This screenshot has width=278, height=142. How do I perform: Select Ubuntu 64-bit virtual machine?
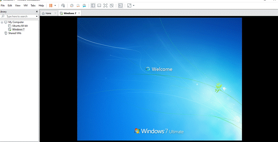[20, 26]
